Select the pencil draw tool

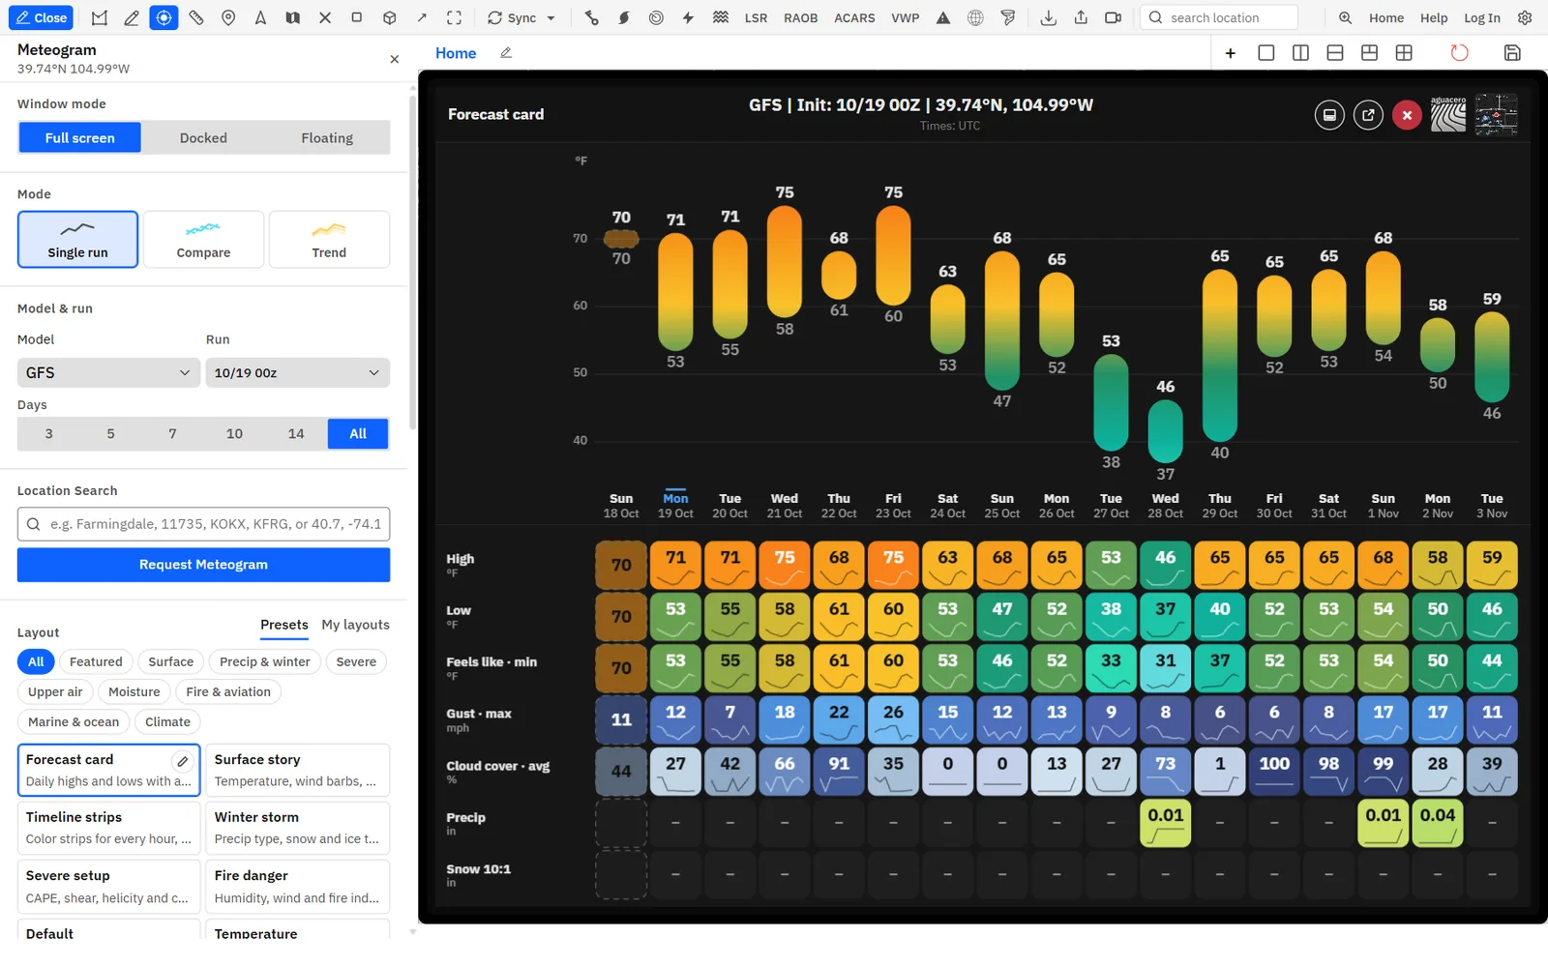[132, 17]
